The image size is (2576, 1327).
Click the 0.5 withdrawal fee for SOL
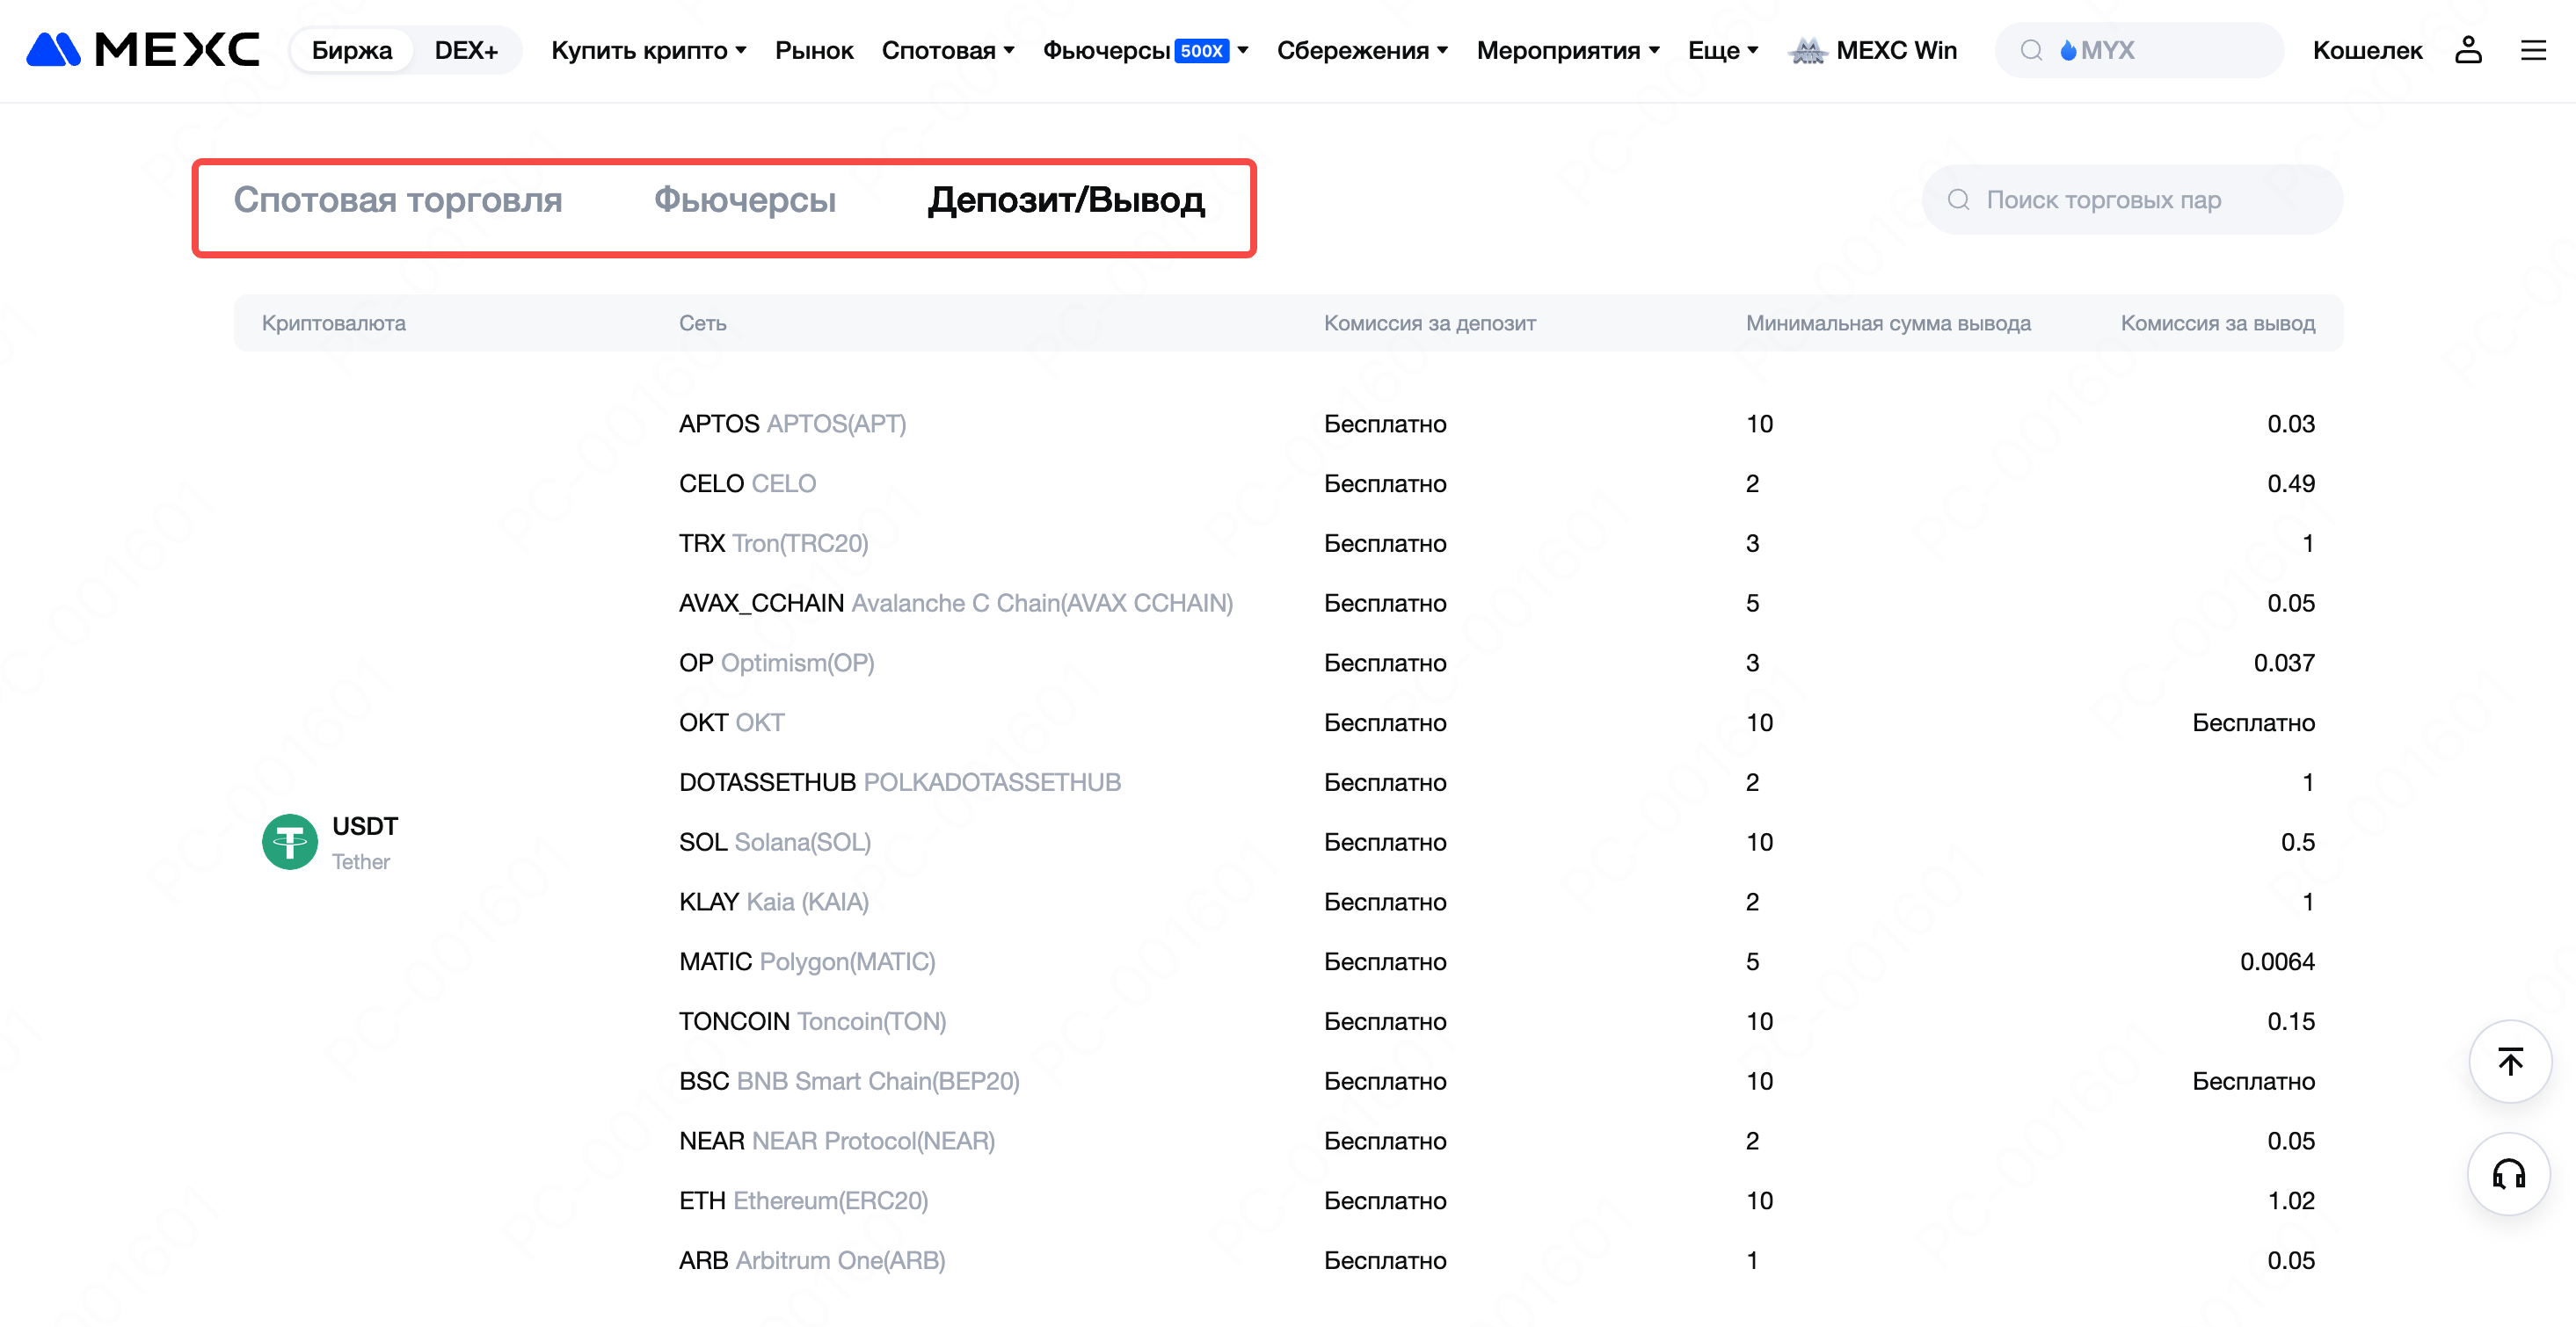(x=2298, y=843)
